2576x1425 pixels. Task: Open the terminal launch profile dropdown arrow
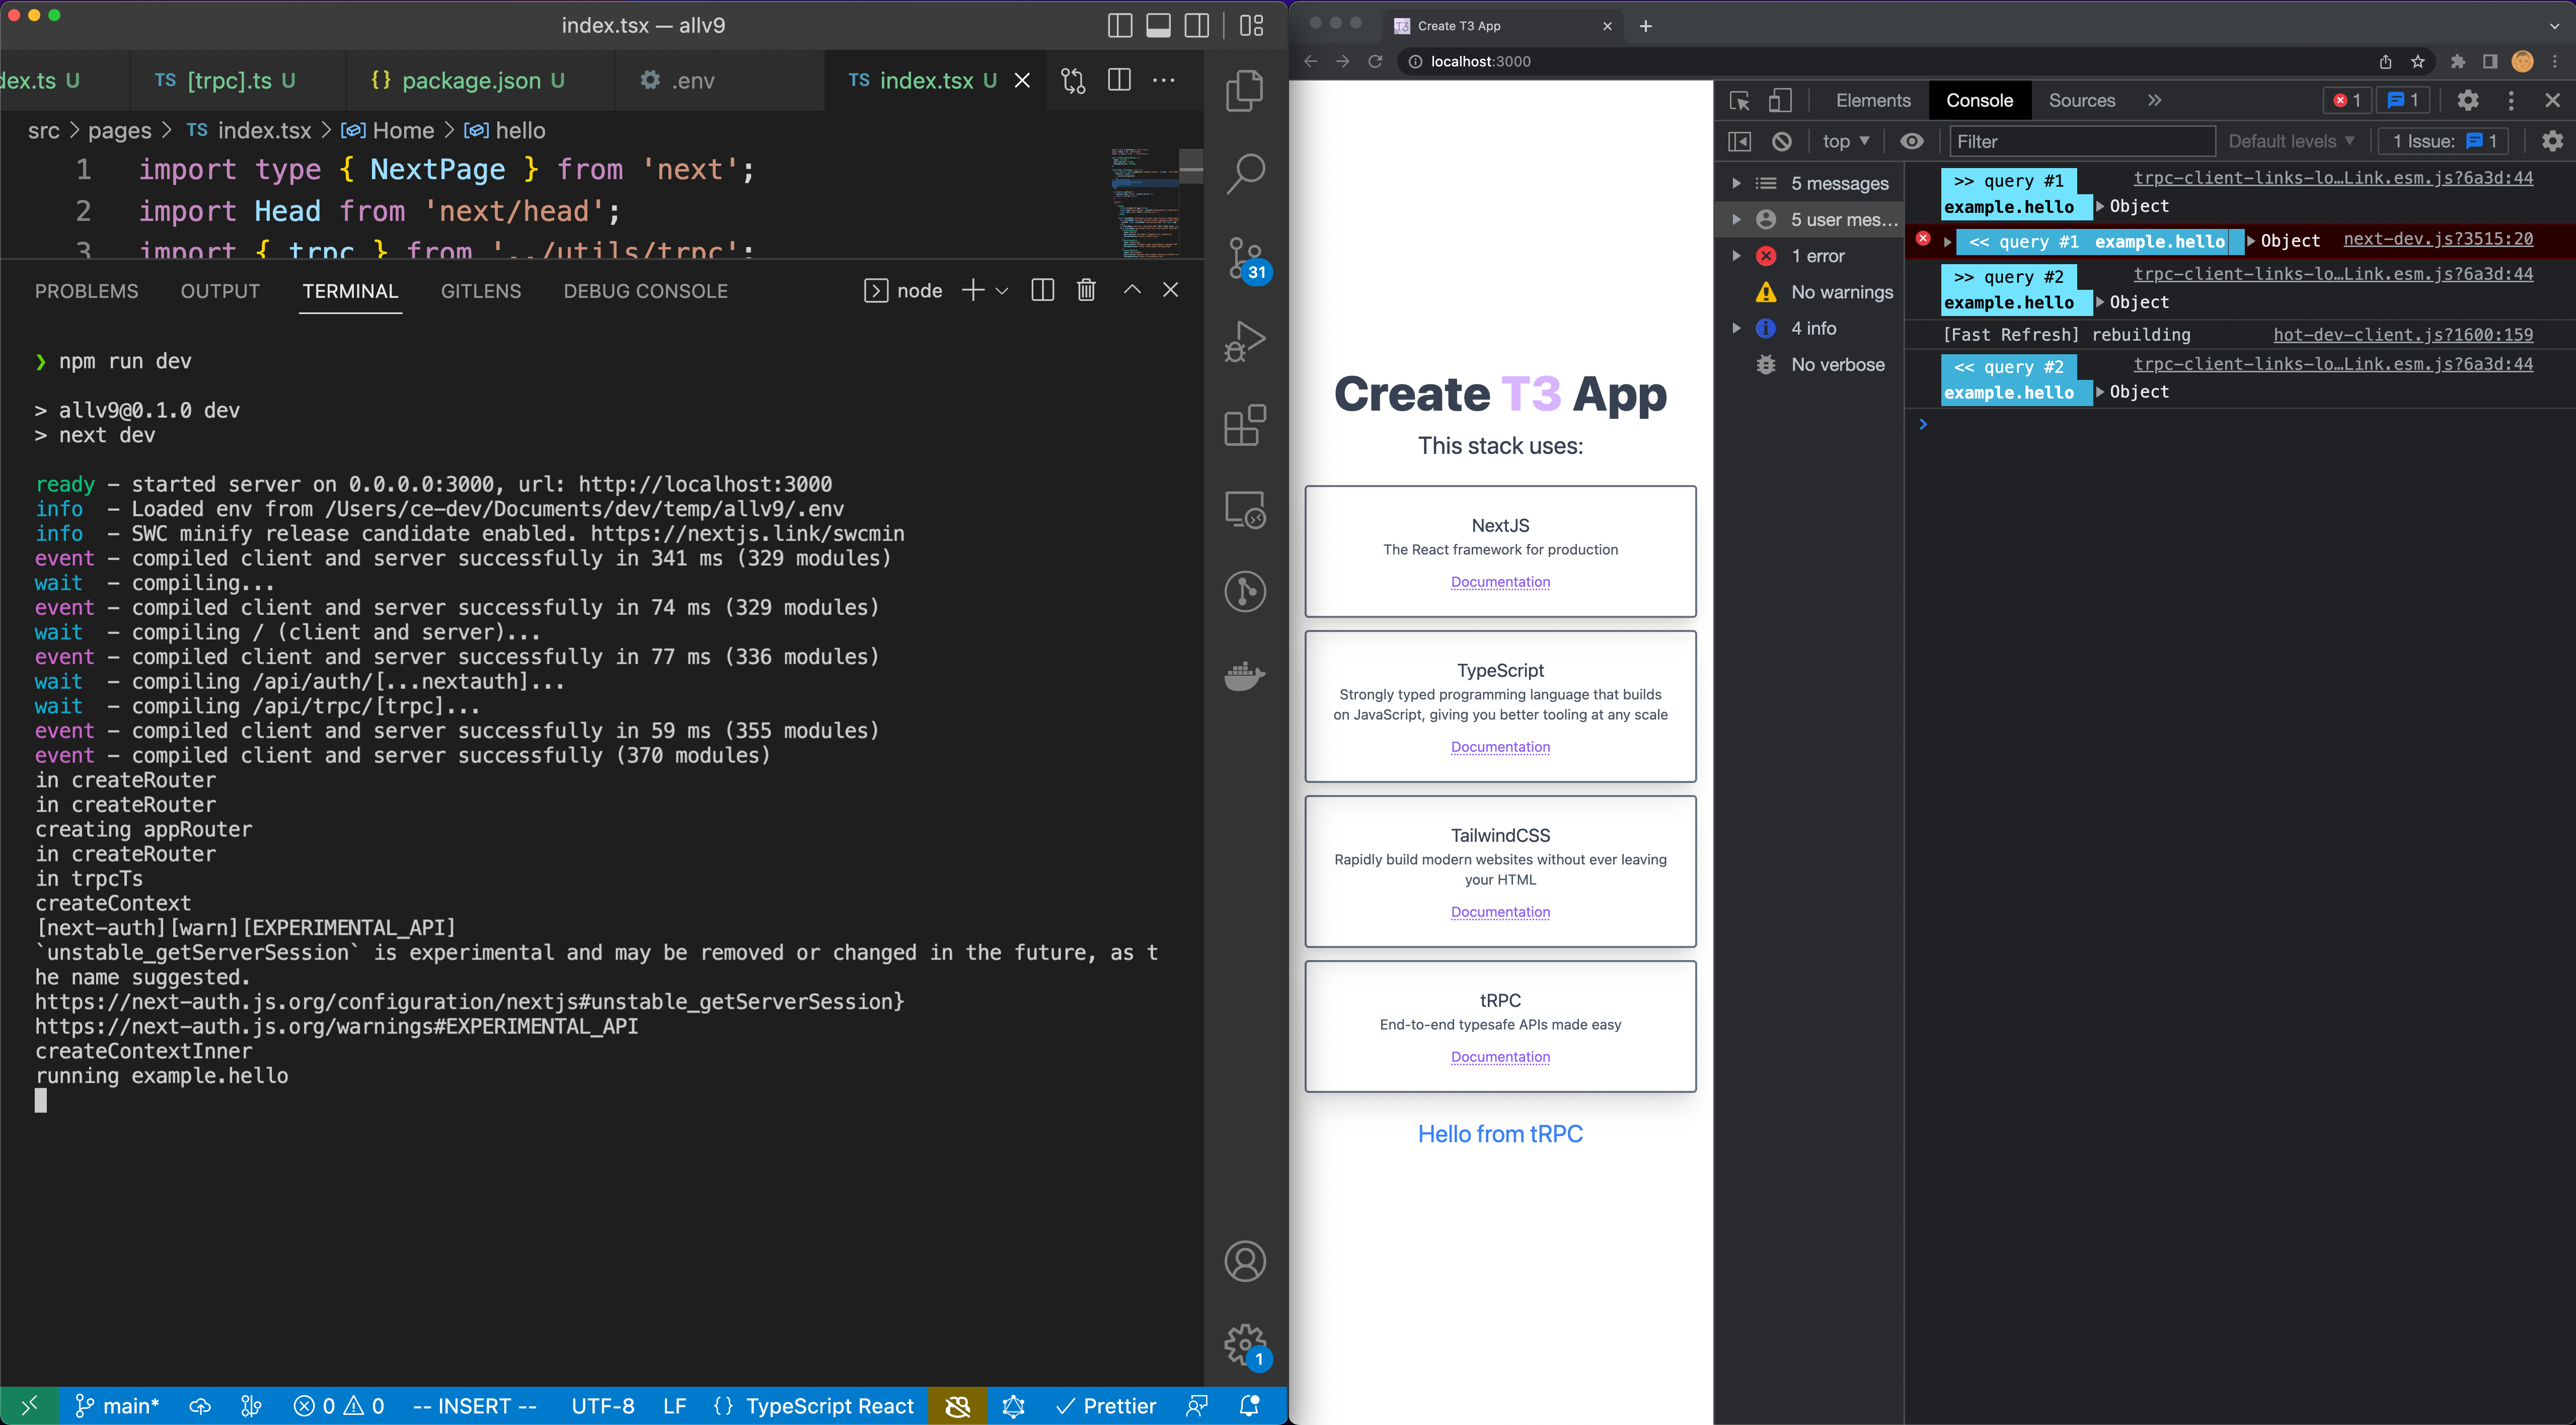pos(1002,291)
